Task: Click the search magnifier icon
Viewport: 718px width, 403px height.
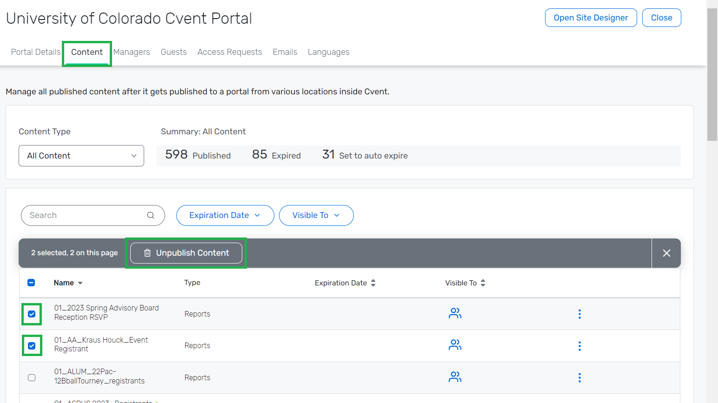Action: click(x=151, y=215)
